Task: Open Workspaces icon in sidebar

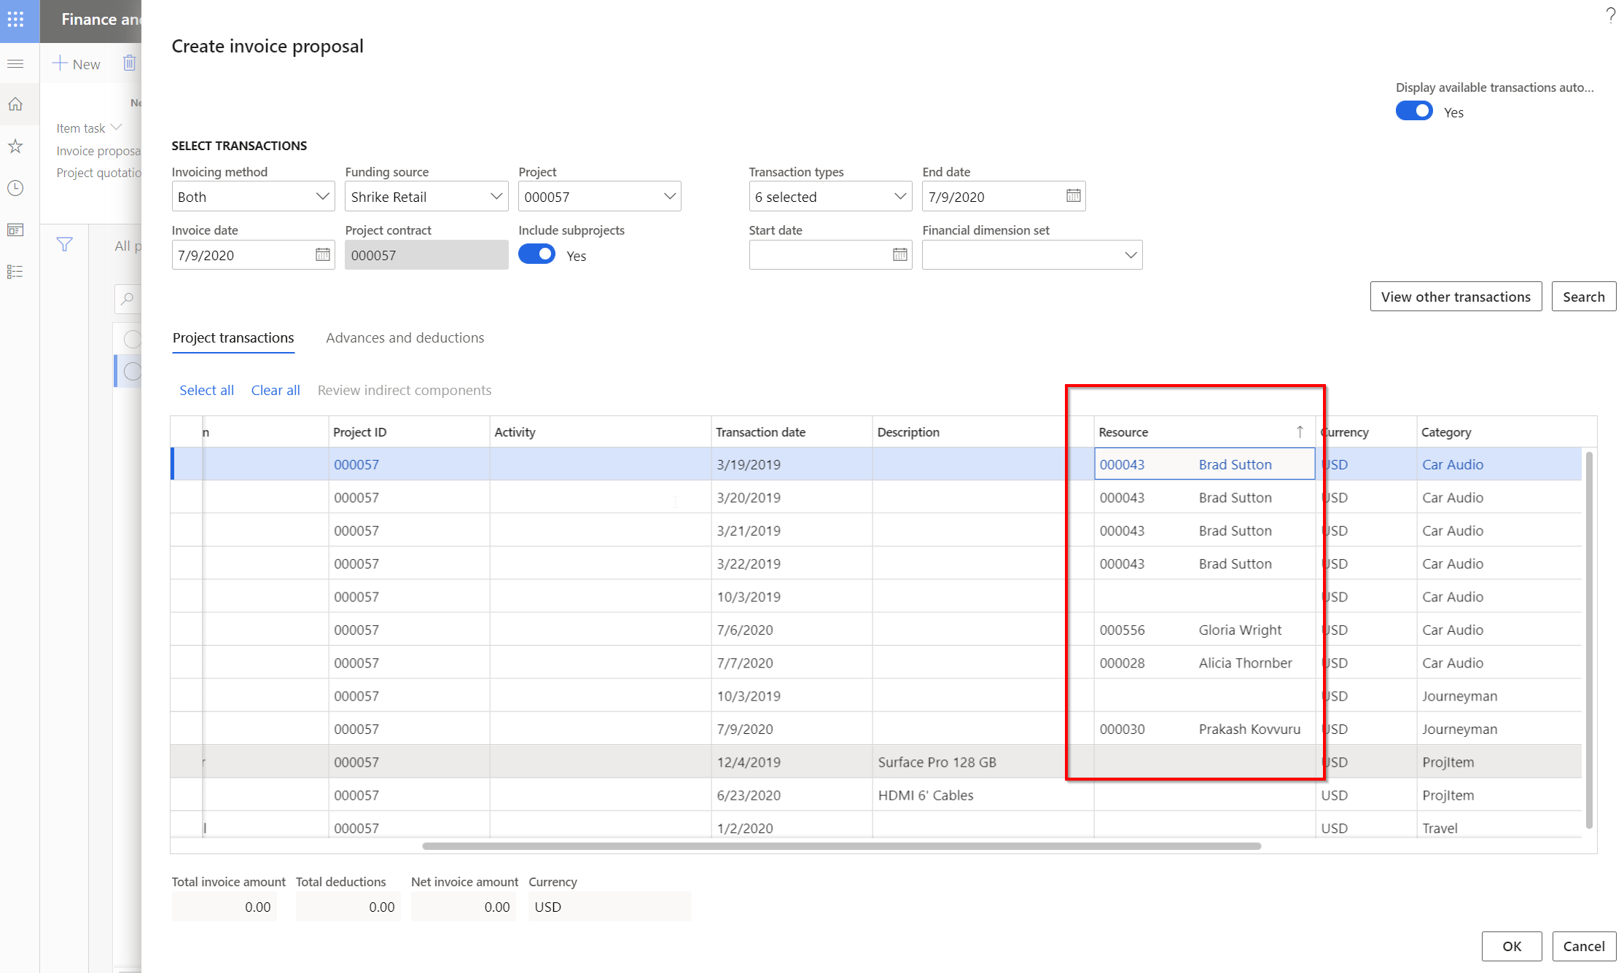Action: tap(15, 230)
